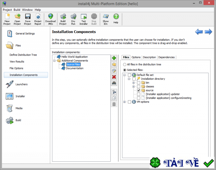The image size is (216, 170).
Task: Switch to the Dependencies tab
Action: [166, 57]
